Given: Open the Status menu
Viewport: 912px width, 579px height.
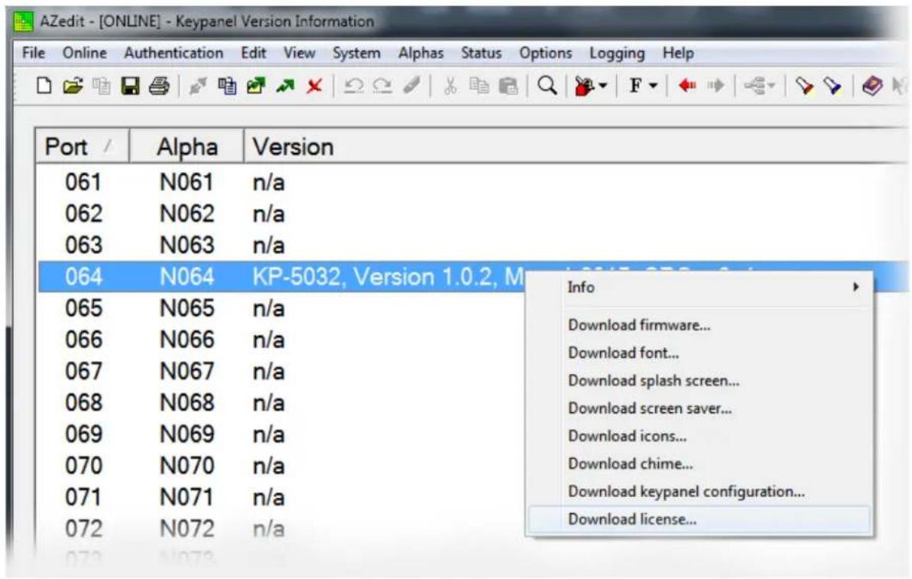Looking at the screenshot, I should [x=481, y=53].
